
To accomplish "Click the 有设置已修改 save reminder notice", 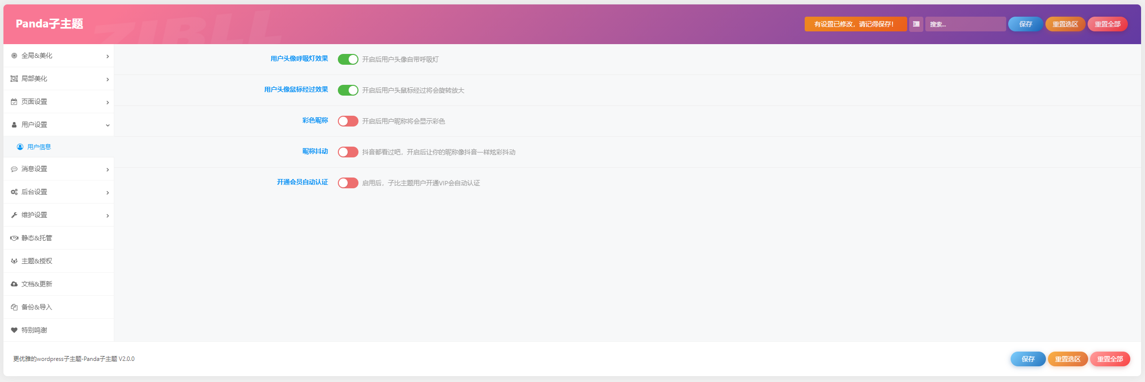I will 856,24.
